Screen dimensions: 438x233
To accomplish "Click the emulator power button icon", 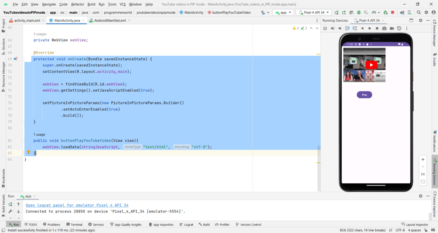I will [x=325, y=28].
